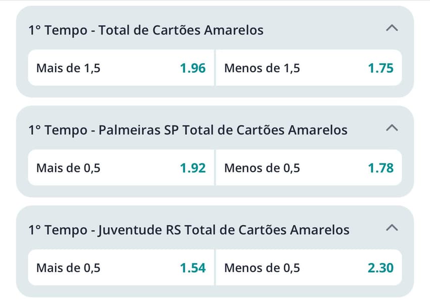Select Juventude Menos de 0,5 at 2.30
430x302 pixels.
309,268
